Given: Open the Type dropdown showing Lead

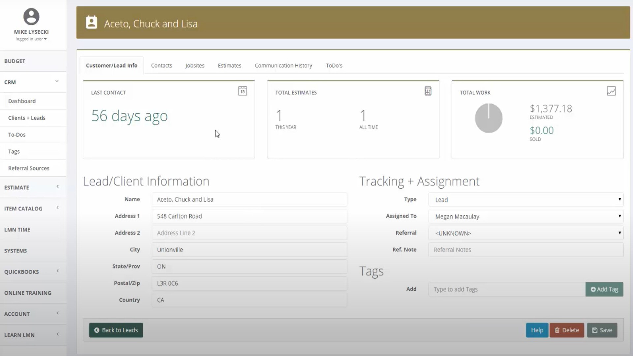Looking at the screenshot, I should 526,200.
